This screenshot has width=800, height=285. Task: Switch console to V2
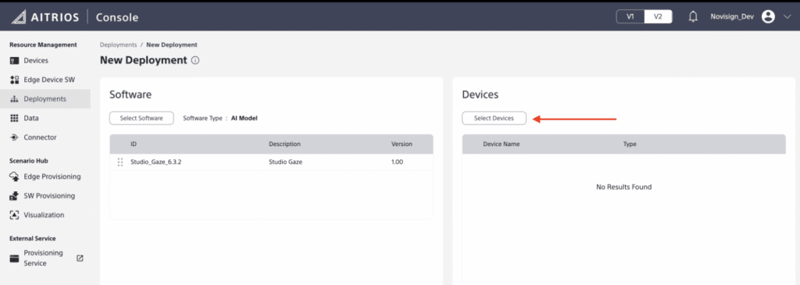(x=658, y=17)
